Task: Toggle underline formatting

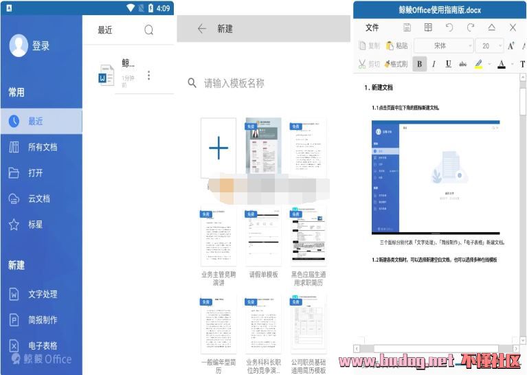Action: point(449,64)
